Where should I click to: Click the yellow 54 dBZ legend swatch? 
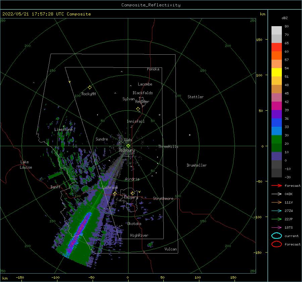[x=276, y=72]
